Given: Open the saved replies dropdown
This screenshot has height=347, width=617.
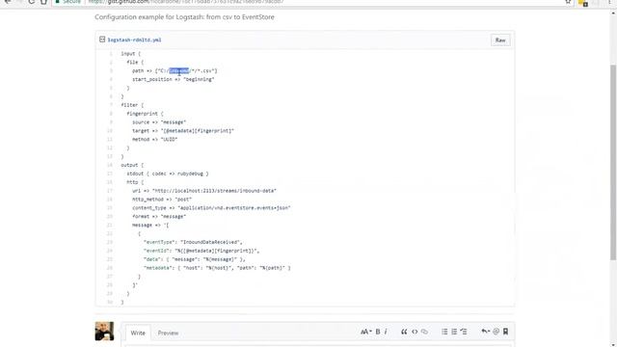Looking at the screenshot, I should (x=486, y=332).
